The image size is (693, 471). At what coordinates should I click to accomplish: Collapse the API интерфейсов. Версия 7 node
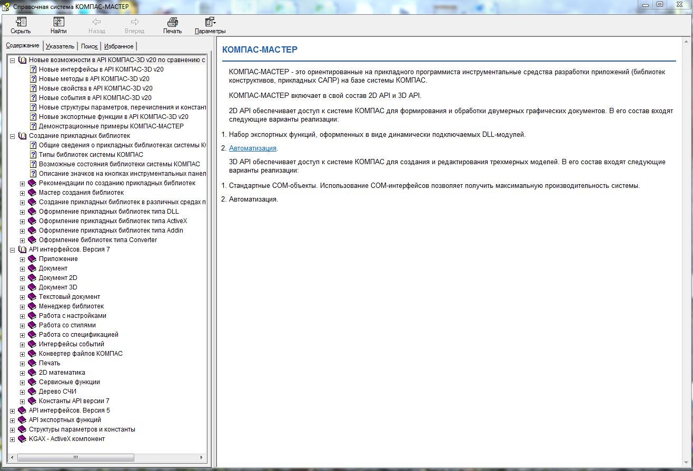13,250
